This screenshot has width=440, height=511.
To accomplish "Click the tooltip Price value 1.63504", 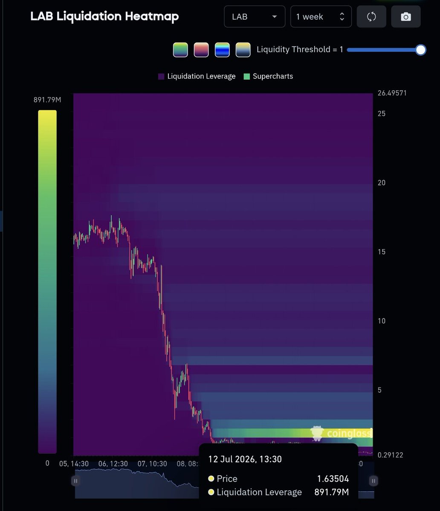I will pos(333,479).
